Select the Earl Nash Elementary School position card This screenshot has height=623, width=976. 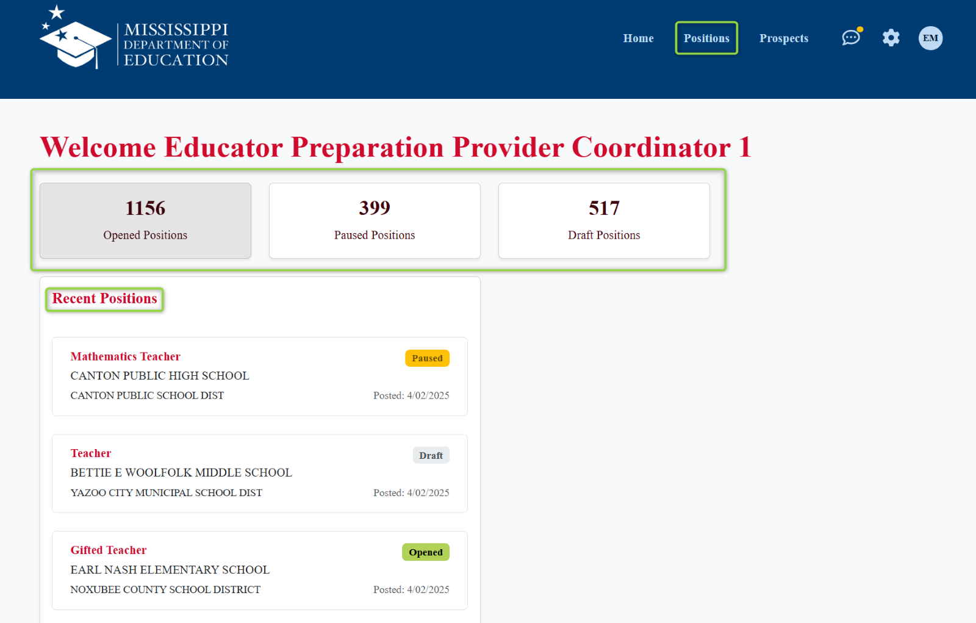(259, 571)
